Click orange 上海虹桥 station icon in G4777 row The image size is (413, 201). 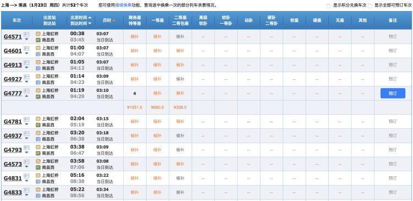pos(38,90)
